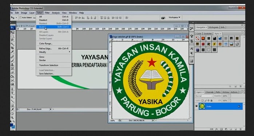This screenshot has height=136, width=254.
Task: Select the Pen tool
Action: tap(12, 89)
